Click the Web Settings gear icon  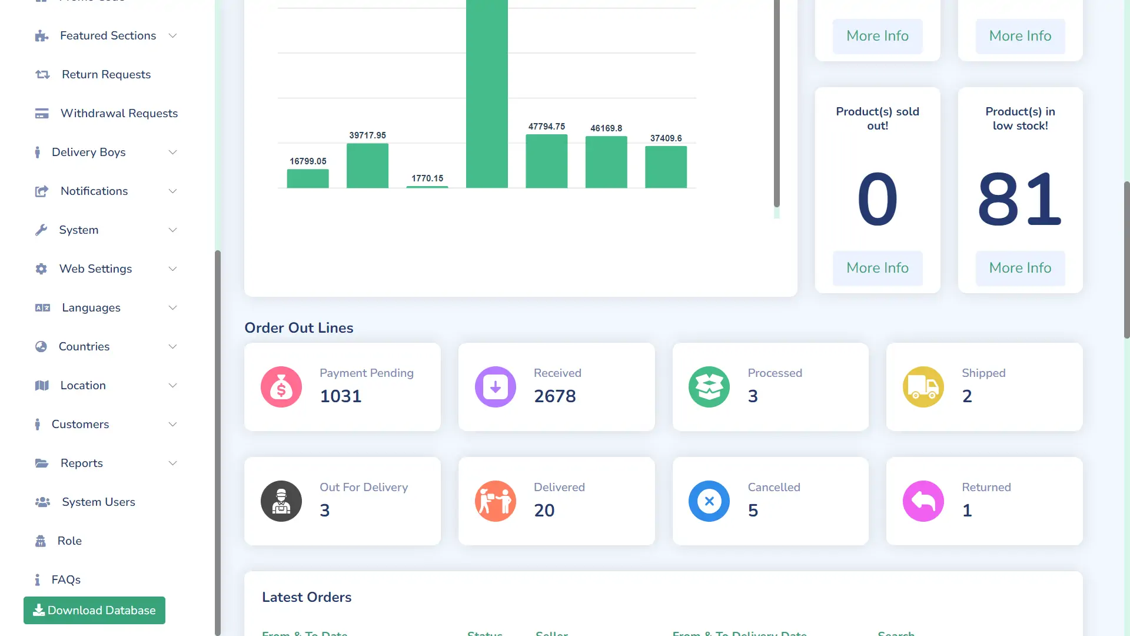click(41, 269)
